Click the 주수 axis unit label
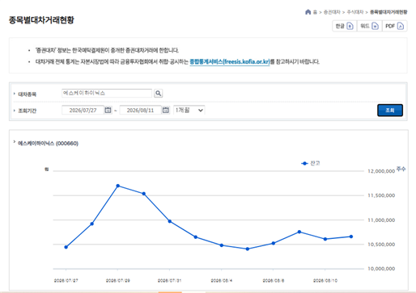 coord(401,169)
